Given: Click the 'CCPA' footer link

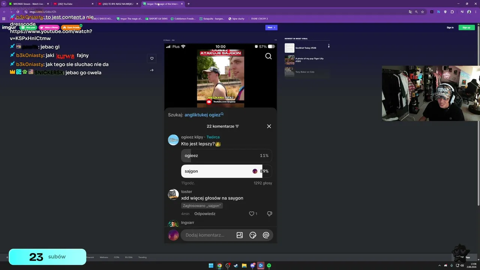Looking at the screenshot, I should click(x=117, y=257).
